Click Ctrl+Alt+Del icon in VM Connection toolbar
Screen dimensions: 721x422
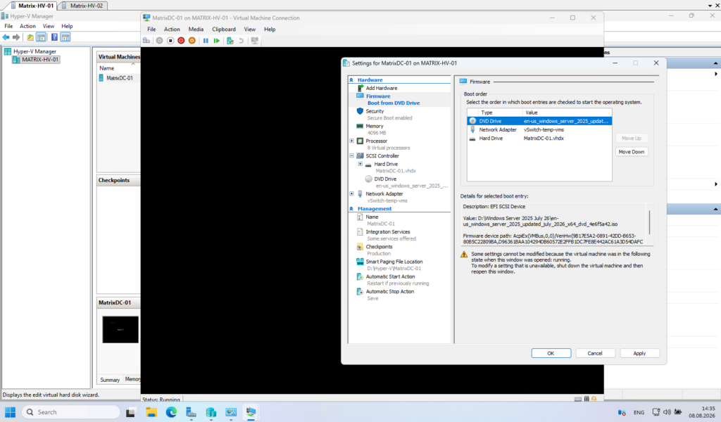(146, 41)
